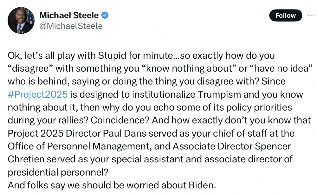Open the Michael Steele display name
Image resolution: width=317 pixels, height=195 pixels.
point(69,16)
